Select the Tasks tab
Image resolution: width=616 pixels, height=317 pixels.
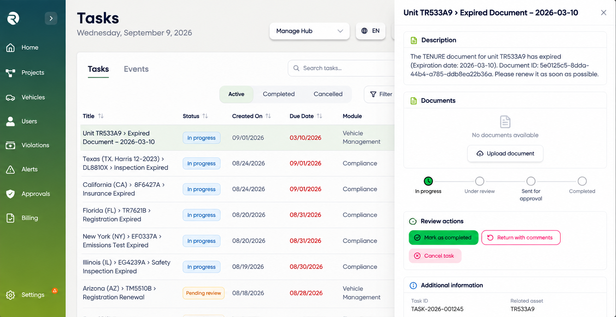[98, 69]
